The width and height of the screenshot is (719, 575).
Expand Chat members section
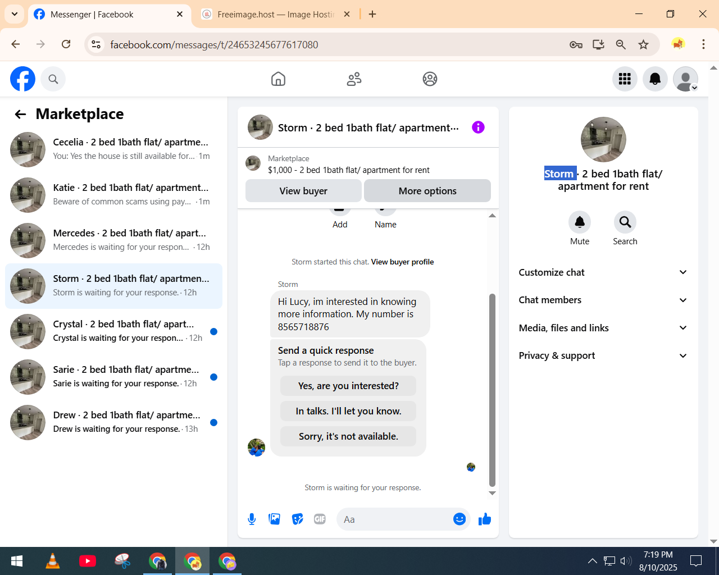[603, 300]
